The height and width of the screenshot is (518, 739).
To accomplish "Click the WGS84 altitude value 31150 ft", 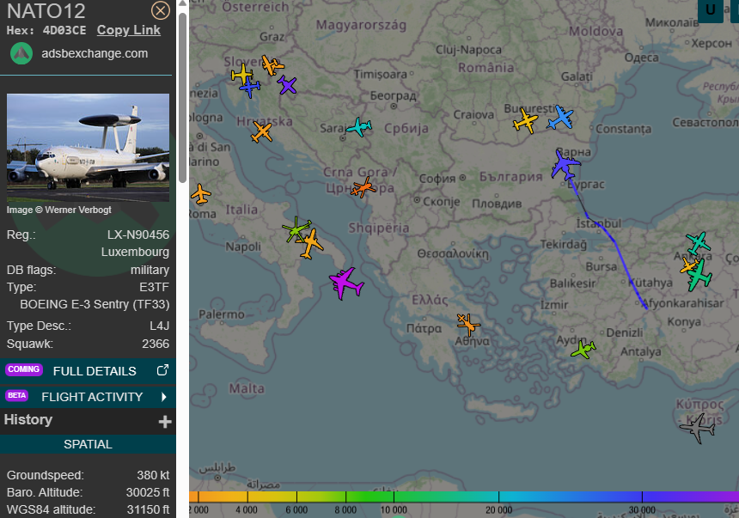I will pyautogui.click(x=148, y=509).
